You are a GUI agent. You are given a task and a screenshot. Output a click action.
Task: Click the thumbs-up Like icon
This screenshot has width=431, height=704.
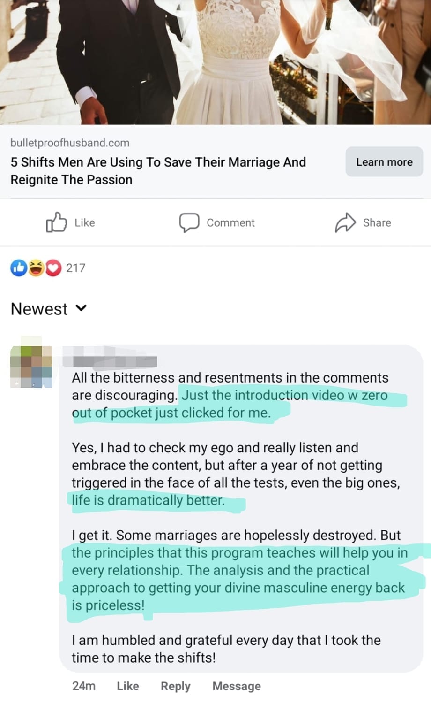(x=56, y=222)
